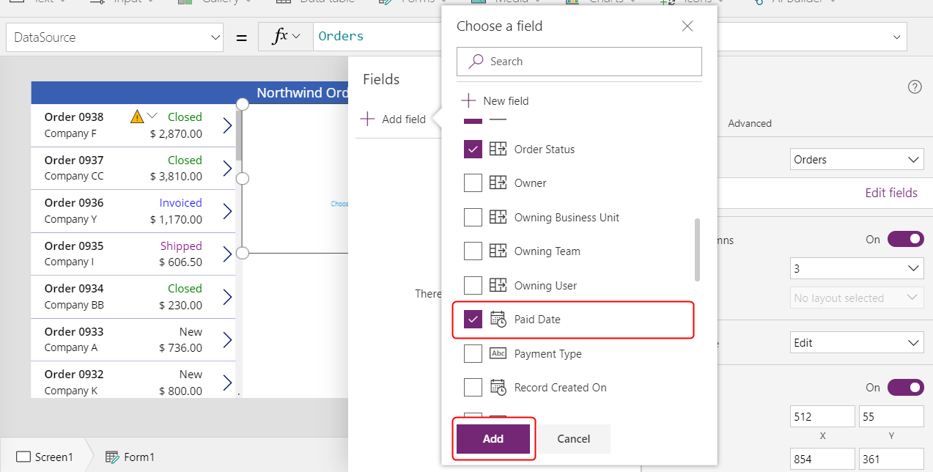Check the Owner field checkbox
Image resolution: width=933 pixels, height=472 pixels.
click(x=473, y=183)
